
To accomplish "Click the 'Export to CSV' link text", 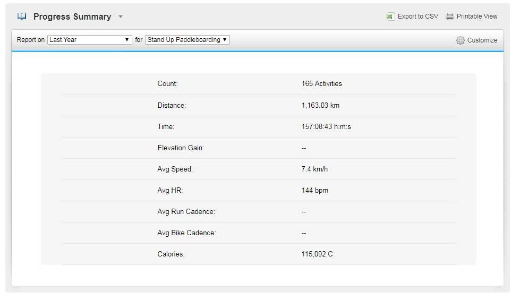I will [418, 16].
